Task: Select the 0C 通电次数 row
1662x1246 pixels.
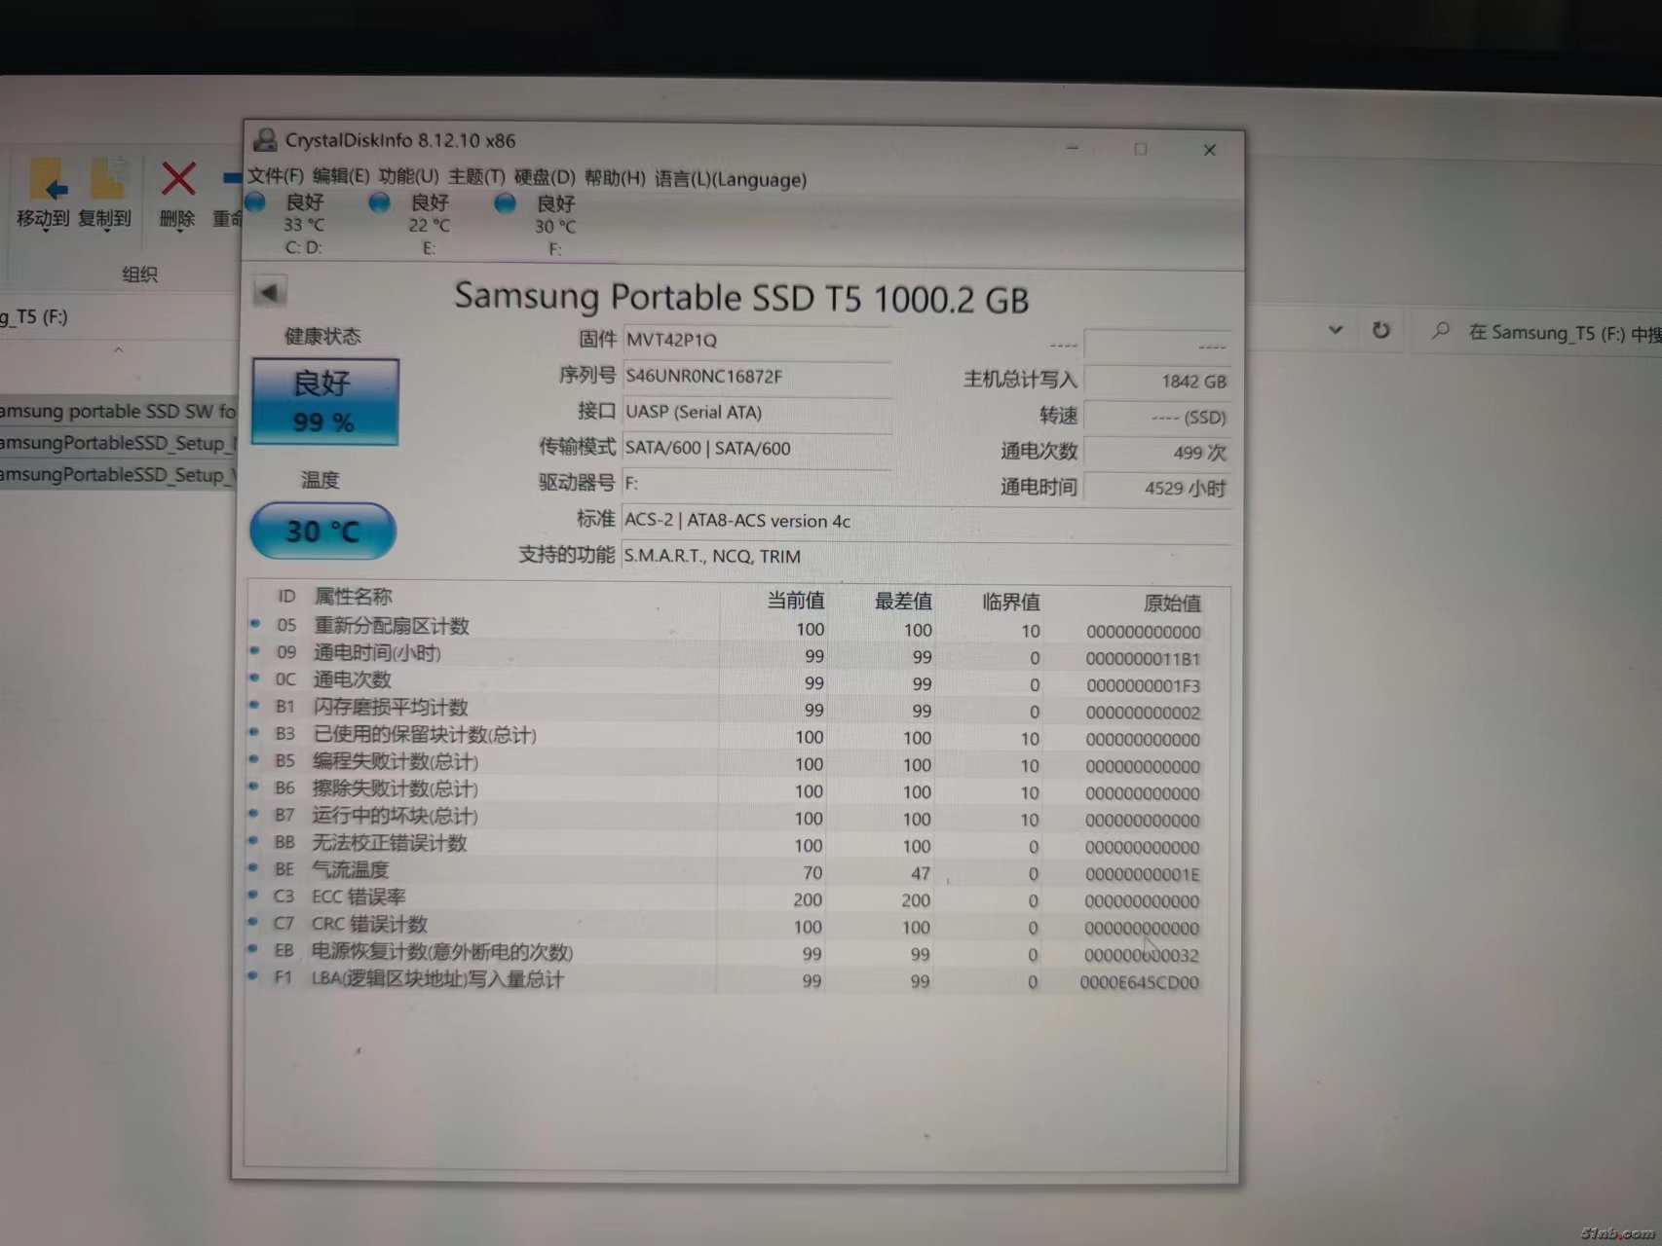Action: click(726, 682)
